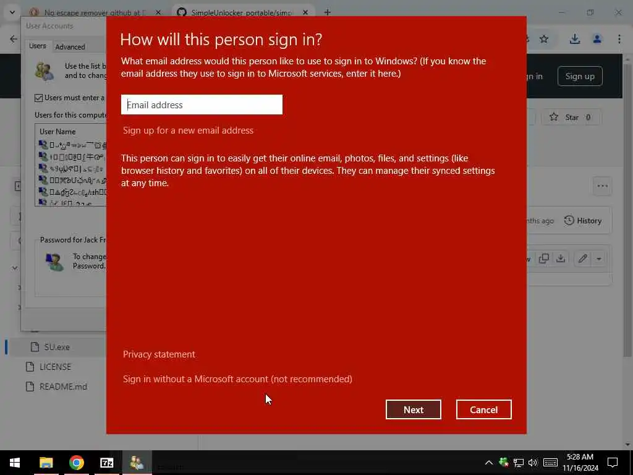Open the touch keyboard tray icon

pos(550,463)
